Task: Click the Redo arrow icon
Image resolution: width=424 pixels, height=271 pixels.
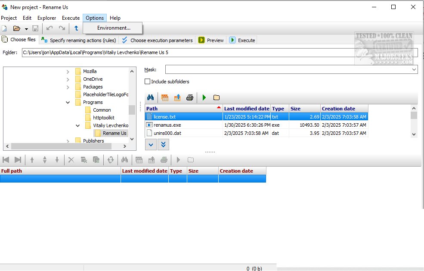Action: 62,28
